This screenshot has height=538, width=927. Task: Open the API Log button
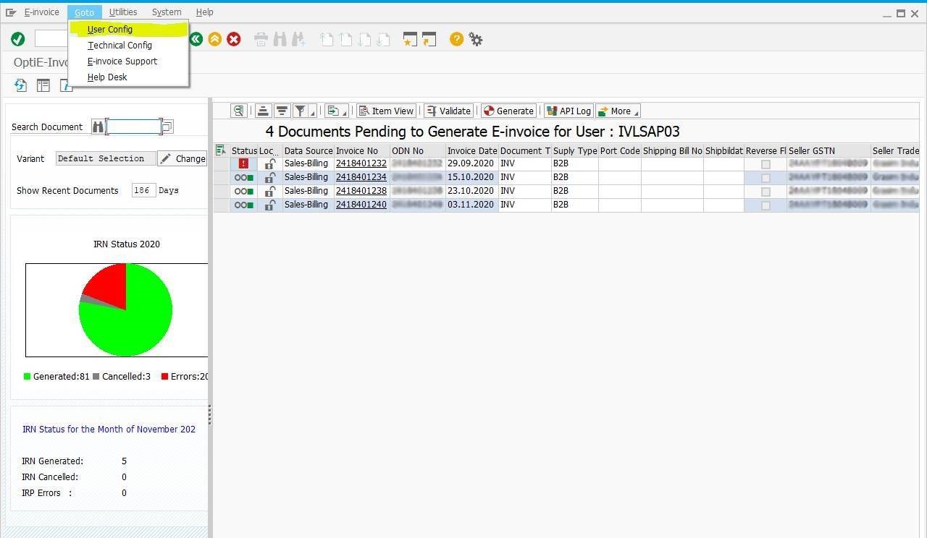point(569,111)
